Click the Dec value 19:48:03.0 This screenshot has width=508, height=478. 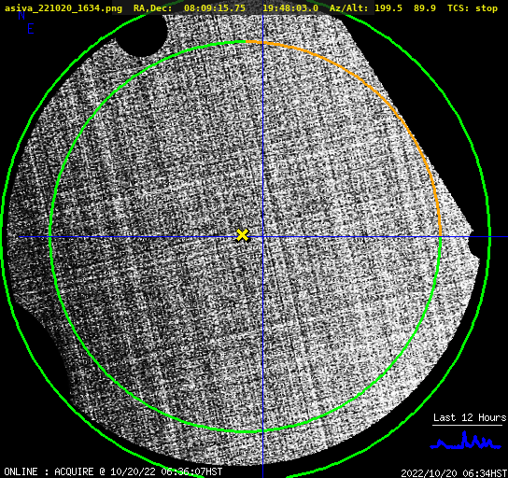pyautogui.click(x=290, y=7)
